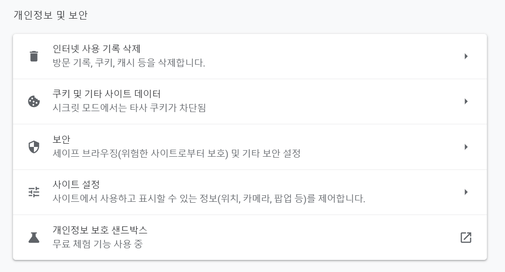
Task: Click the description '방문 기록, 쿠키, 캐시 등을 삭제합니다.'
Action: click(x=129, y=63)
